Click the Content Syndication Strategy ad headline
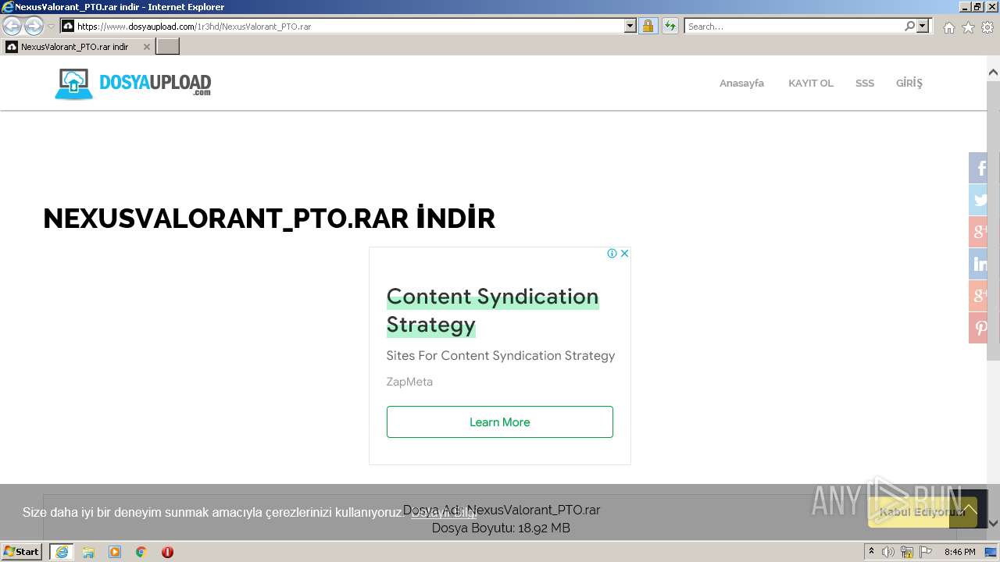1000x562 pixels. [x=493, y=310]
